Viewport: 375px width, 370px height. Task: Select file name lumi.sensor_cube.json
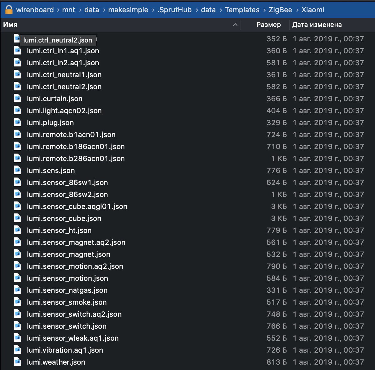click(x=64, y=219)
